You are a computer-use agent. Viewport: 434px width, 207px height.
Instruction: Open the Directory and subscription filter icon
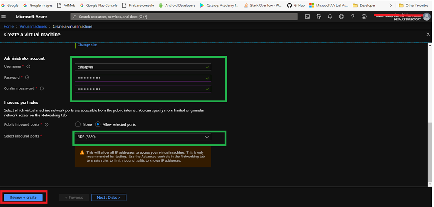pyautogui.click(x=319, y=17)
